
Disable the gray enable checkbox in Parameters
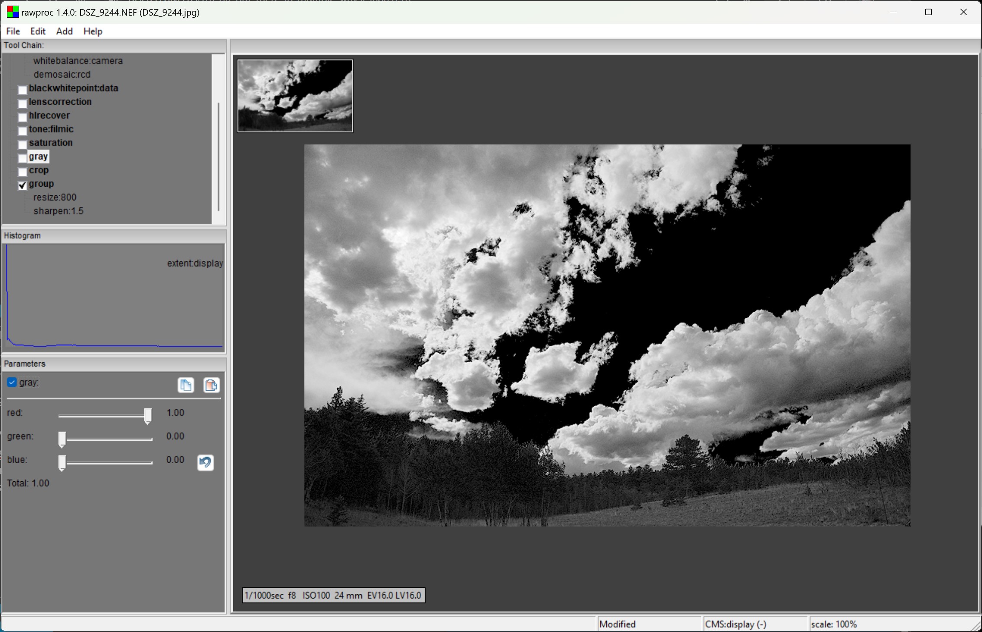point(12,382)
